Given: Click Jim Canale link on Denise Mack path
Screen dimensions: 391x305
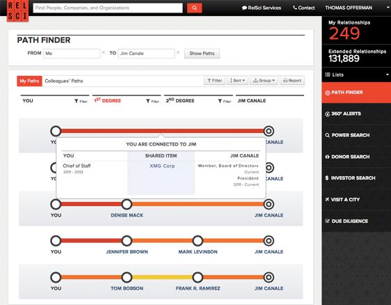Looking at the screenshot, I should [269, 215].
